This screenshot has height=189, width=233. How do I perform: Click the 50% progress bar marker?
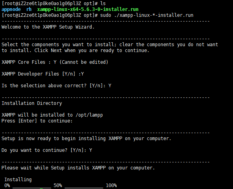pos(58,185)
